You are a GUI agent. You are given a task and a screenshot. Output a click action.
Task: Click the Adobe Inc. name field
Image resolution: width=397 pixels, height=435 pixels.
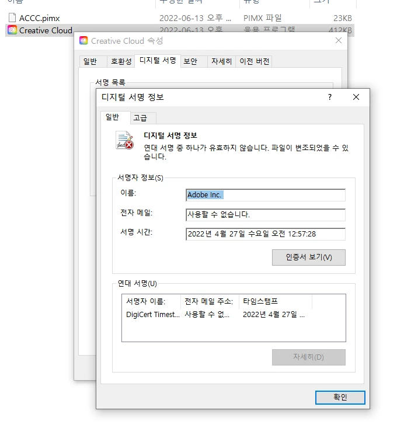[266, 195]
